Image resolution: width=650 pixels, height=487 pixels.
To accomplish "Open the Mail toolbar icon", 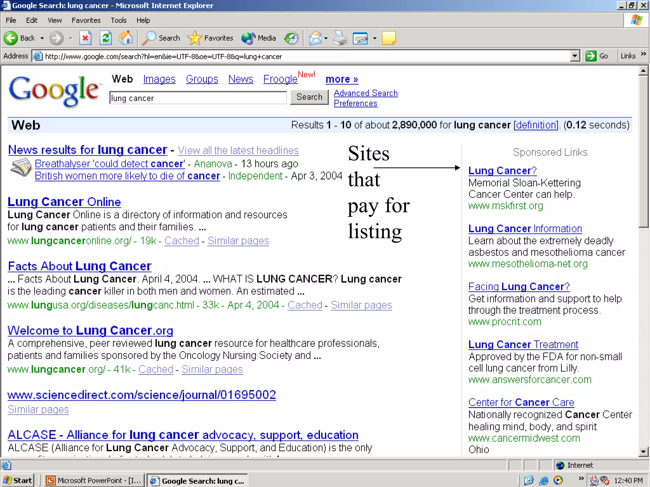I will click(315, 38).
